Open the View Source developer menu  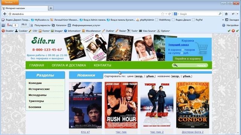click(147, 31)
